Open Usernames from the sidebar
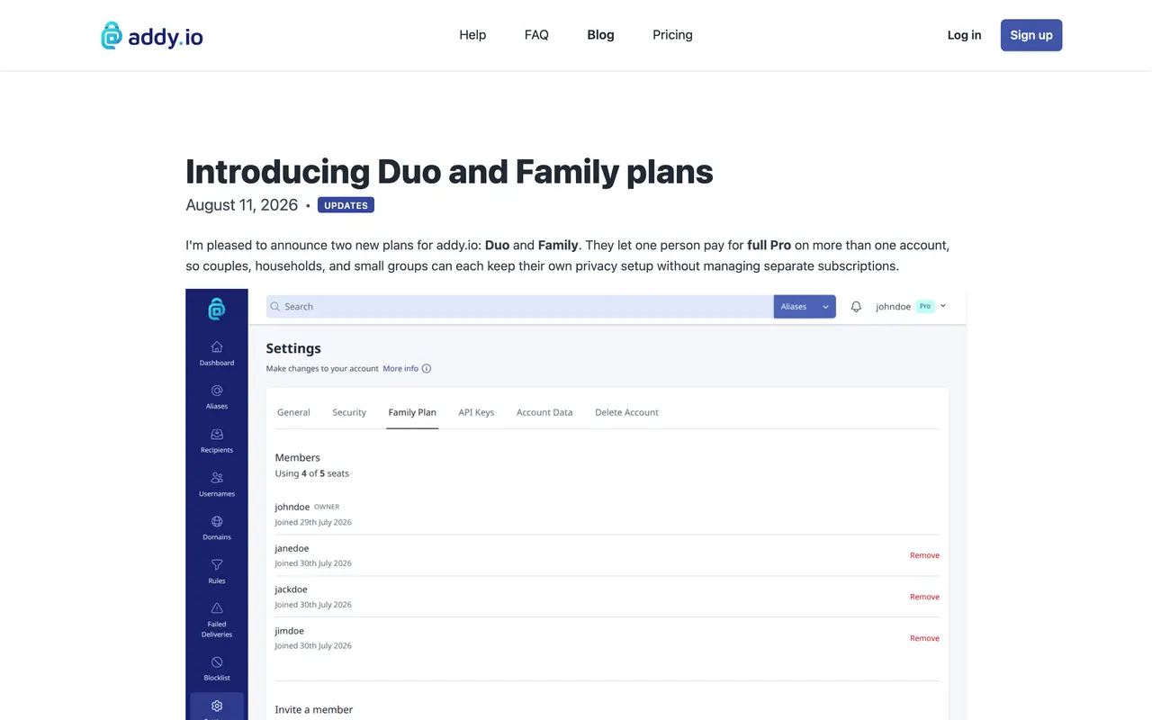Viewport: 1152px width, 720px height. [217, 484]
